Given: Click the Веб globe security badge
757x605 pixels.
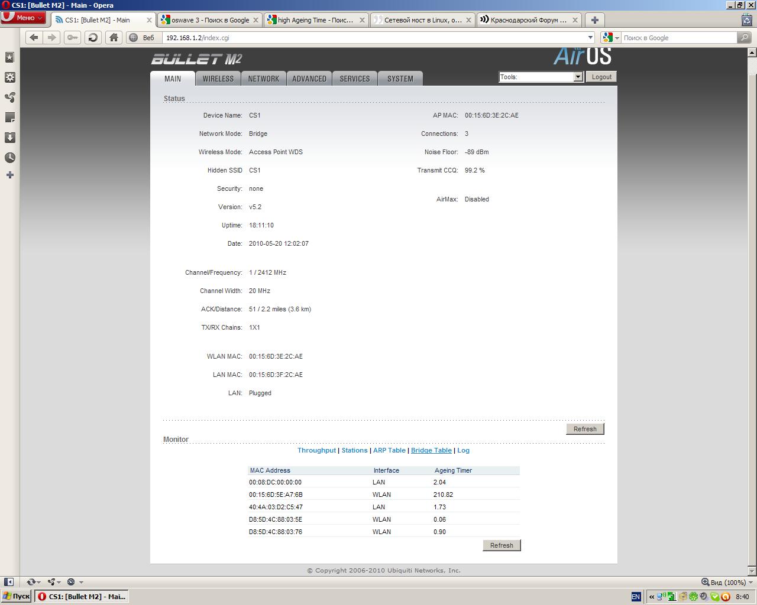Looking at the screenshot, I should click(143, 37).
